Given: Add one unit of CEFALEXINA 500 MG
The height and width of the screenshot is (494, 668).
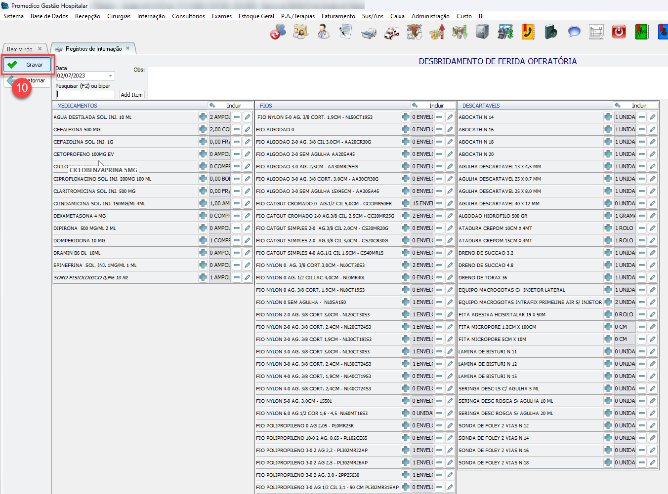Looking at the screenshot, I should click(203, 129).
